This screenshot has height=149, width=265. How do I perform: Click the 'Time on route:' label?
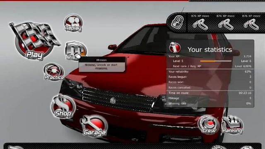pos(178,93)
